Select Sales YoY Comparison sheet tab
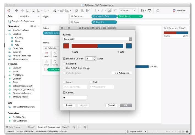 49,127
